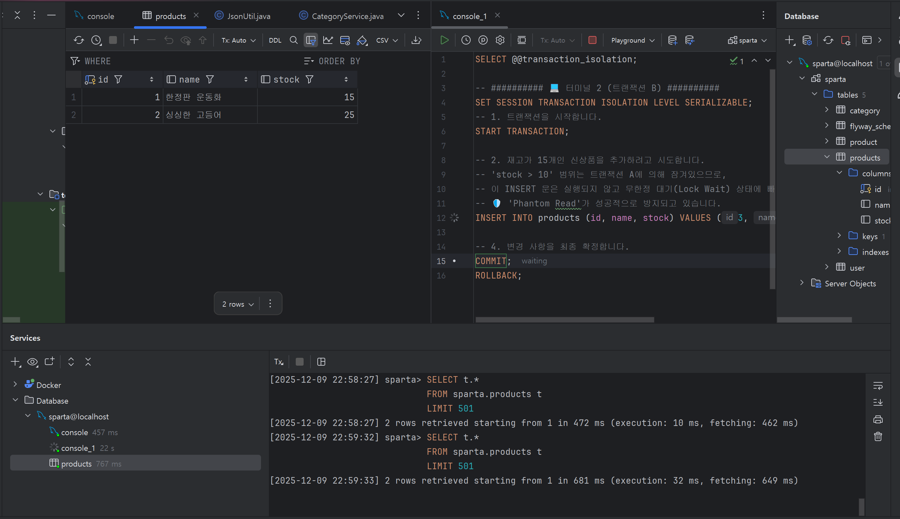Viewport: 900px width, 519px height.
Task: Toggle the eye view options in Services
Action: pyautogui.click(x=32, y=362)
